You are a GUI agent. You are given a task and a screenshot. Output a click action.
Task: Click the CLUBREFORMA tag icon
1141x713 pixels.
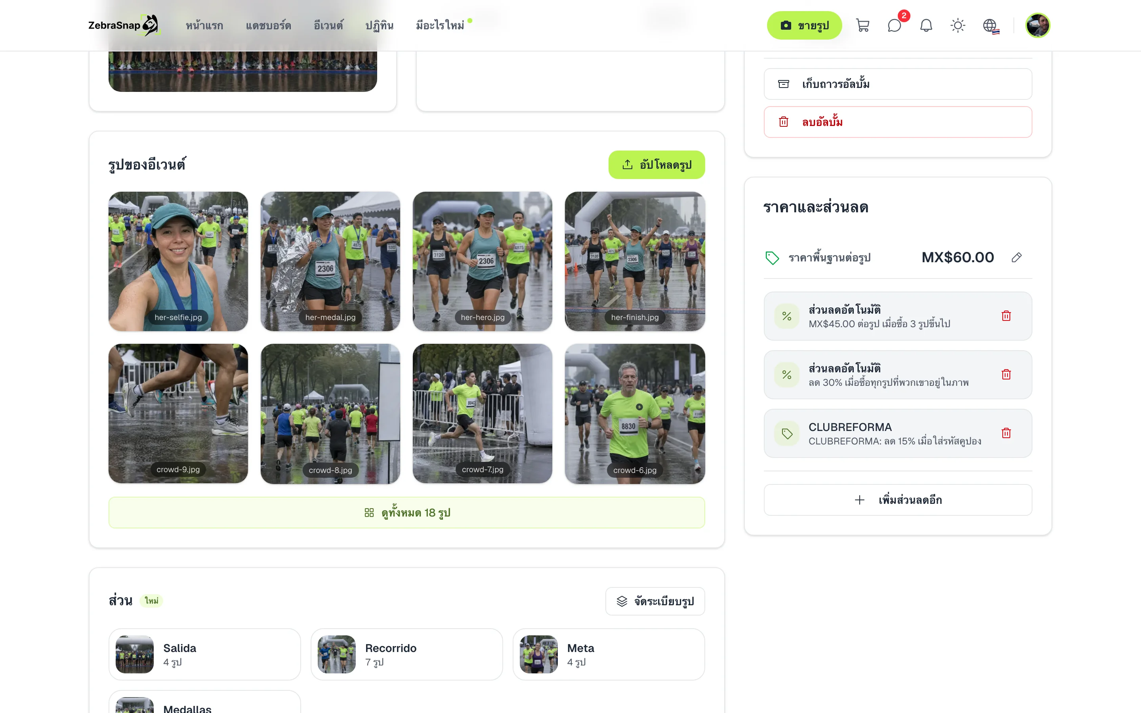tap(787, 433)
